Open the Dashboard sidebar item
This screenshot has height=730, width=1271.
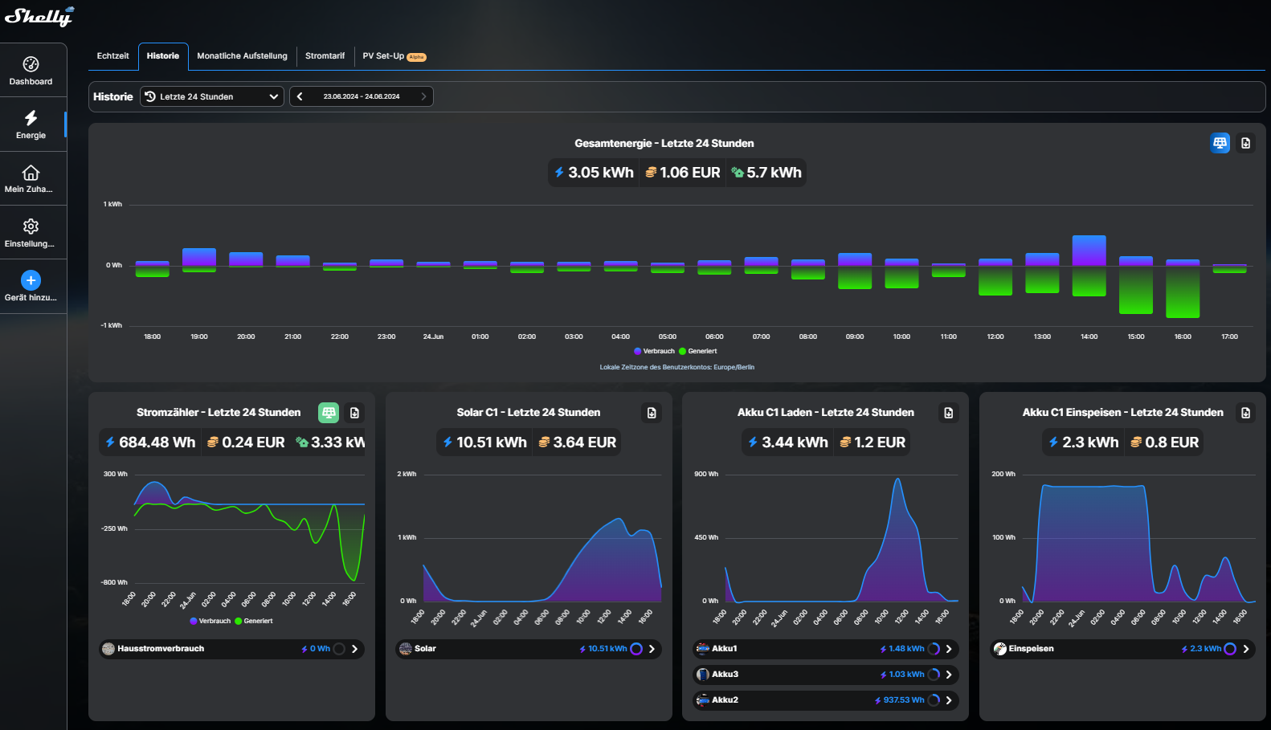pos(31,71)
